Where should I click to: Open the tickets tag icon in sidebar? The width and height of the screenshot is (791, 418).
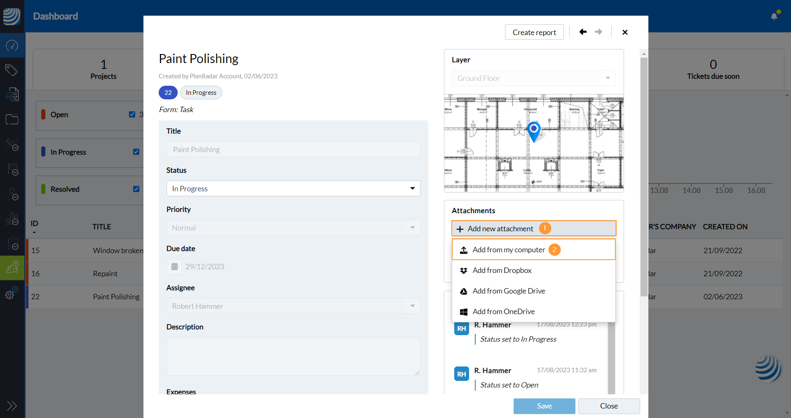(x=12, y=70)
